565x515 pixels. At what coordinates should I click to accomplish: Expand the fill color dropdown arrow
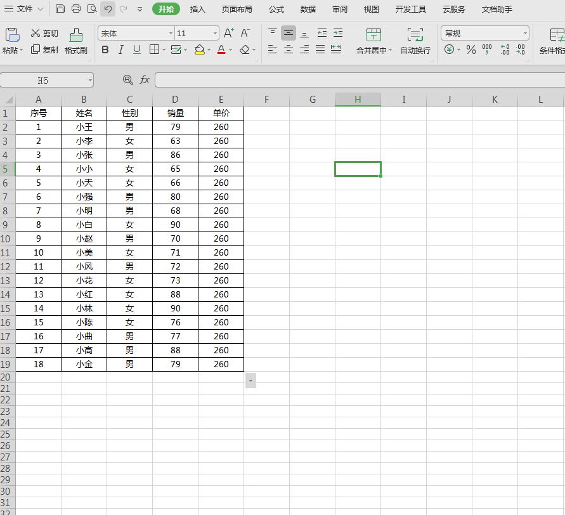pos(209,49)
